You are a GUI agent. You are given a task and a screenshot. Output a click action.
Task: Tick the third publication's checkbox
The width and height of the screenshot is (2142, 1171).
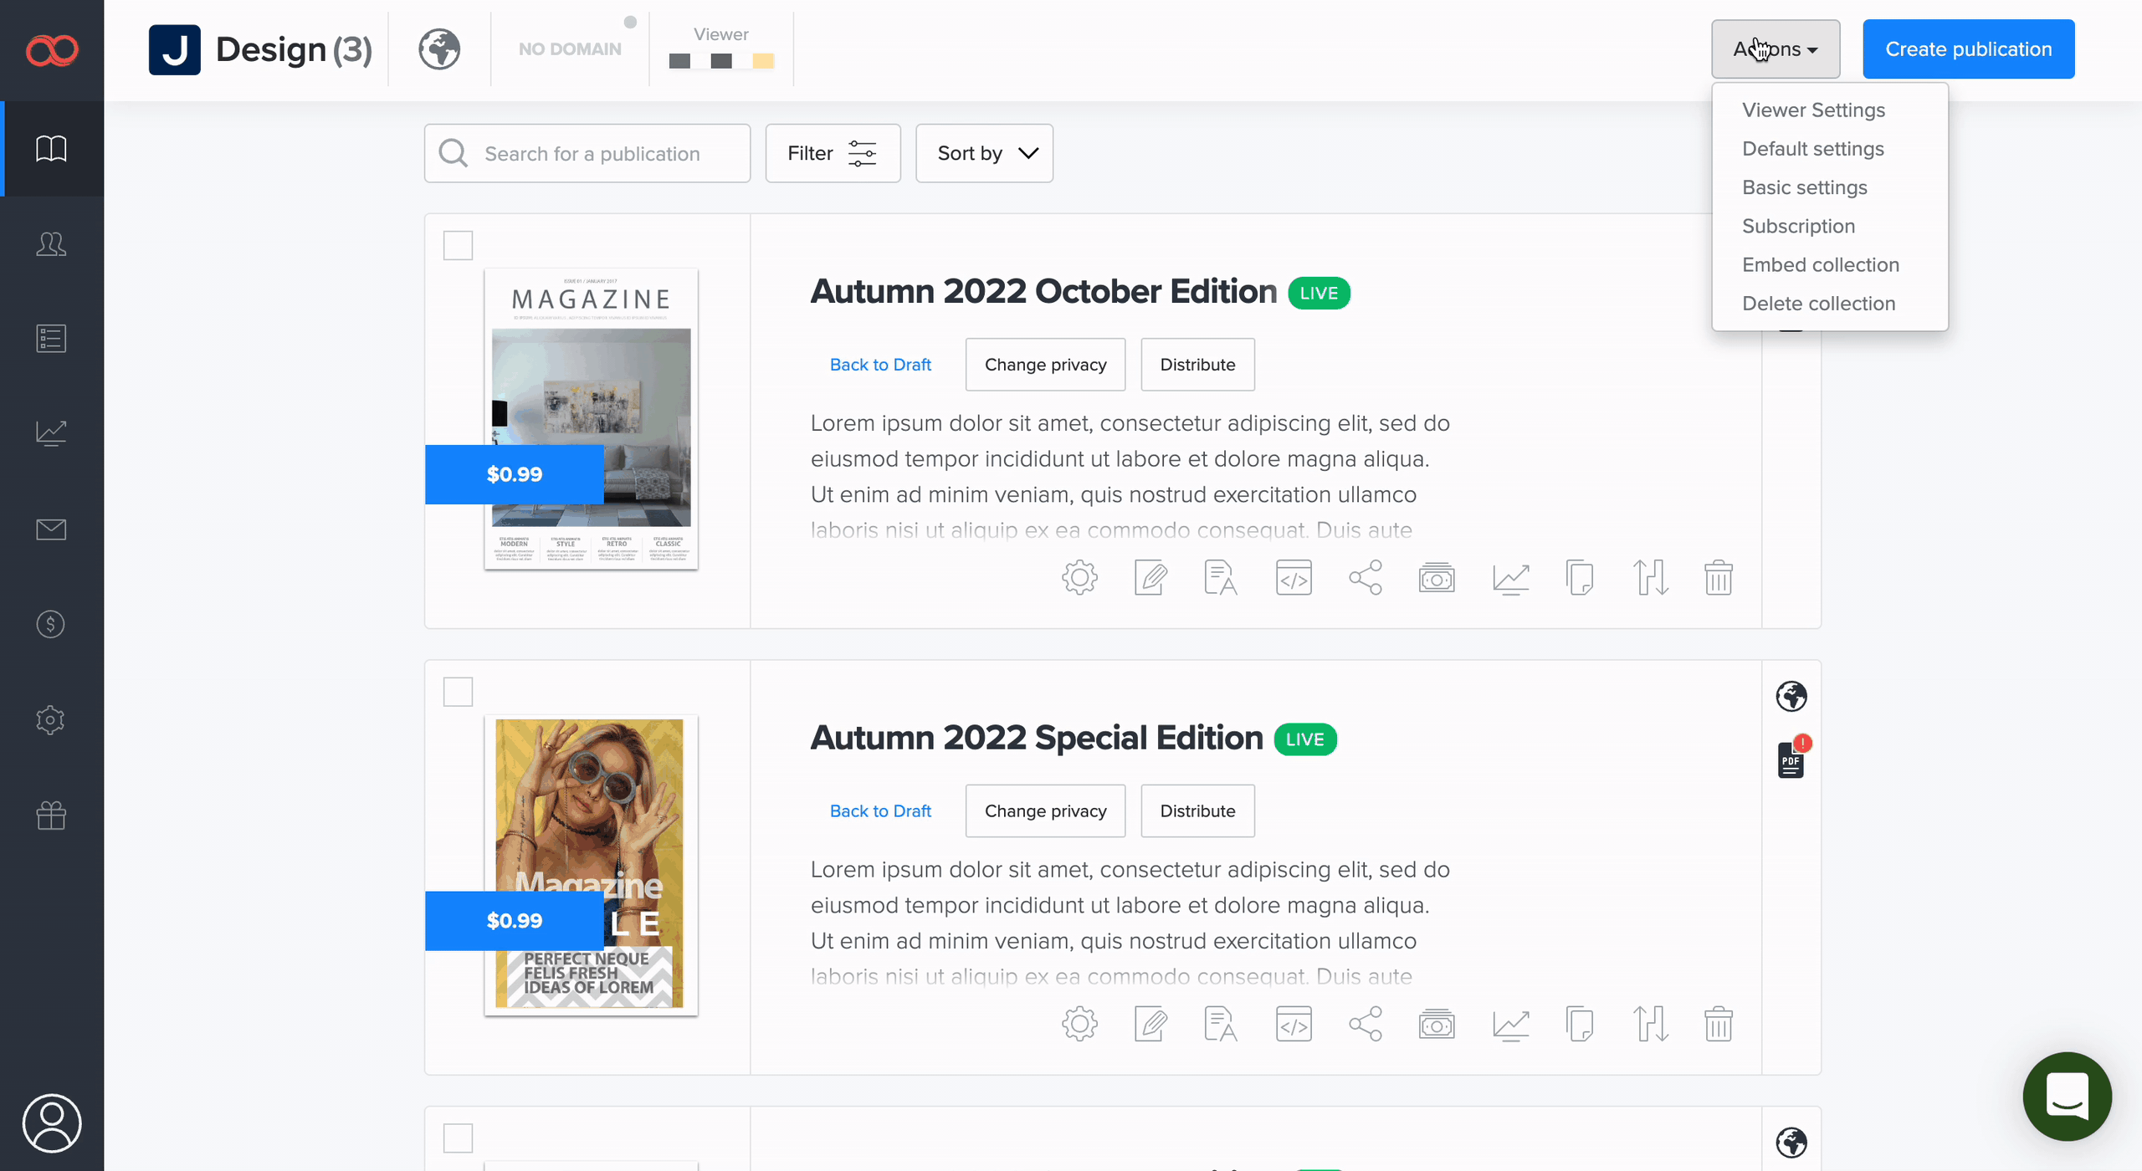click(458, 1138)
